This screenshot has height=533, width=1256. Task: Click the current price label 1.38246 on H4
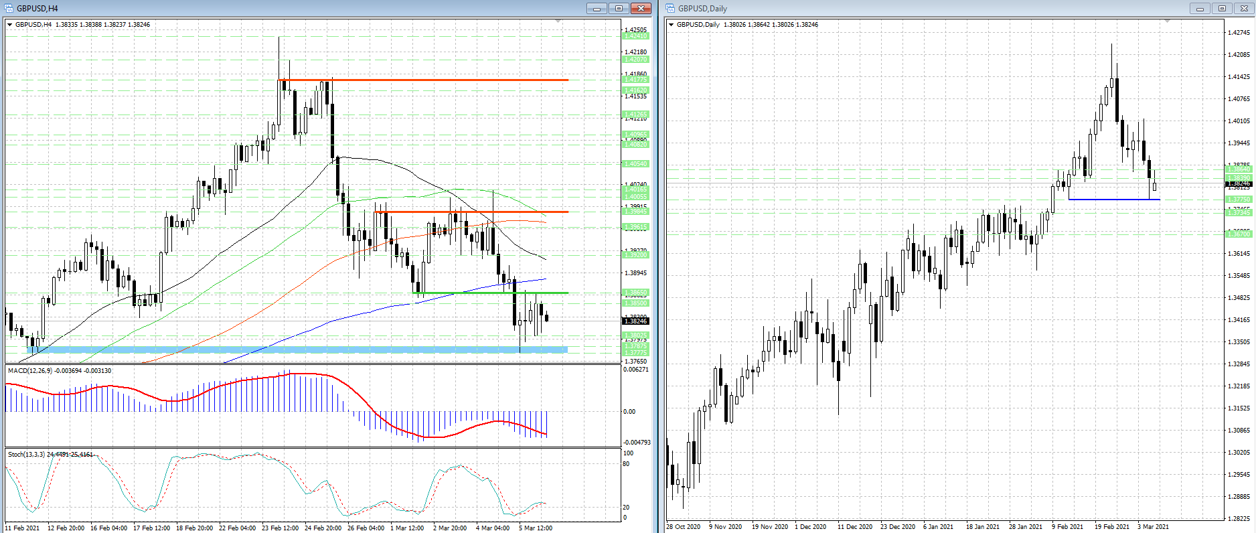(x=636, y=321)
